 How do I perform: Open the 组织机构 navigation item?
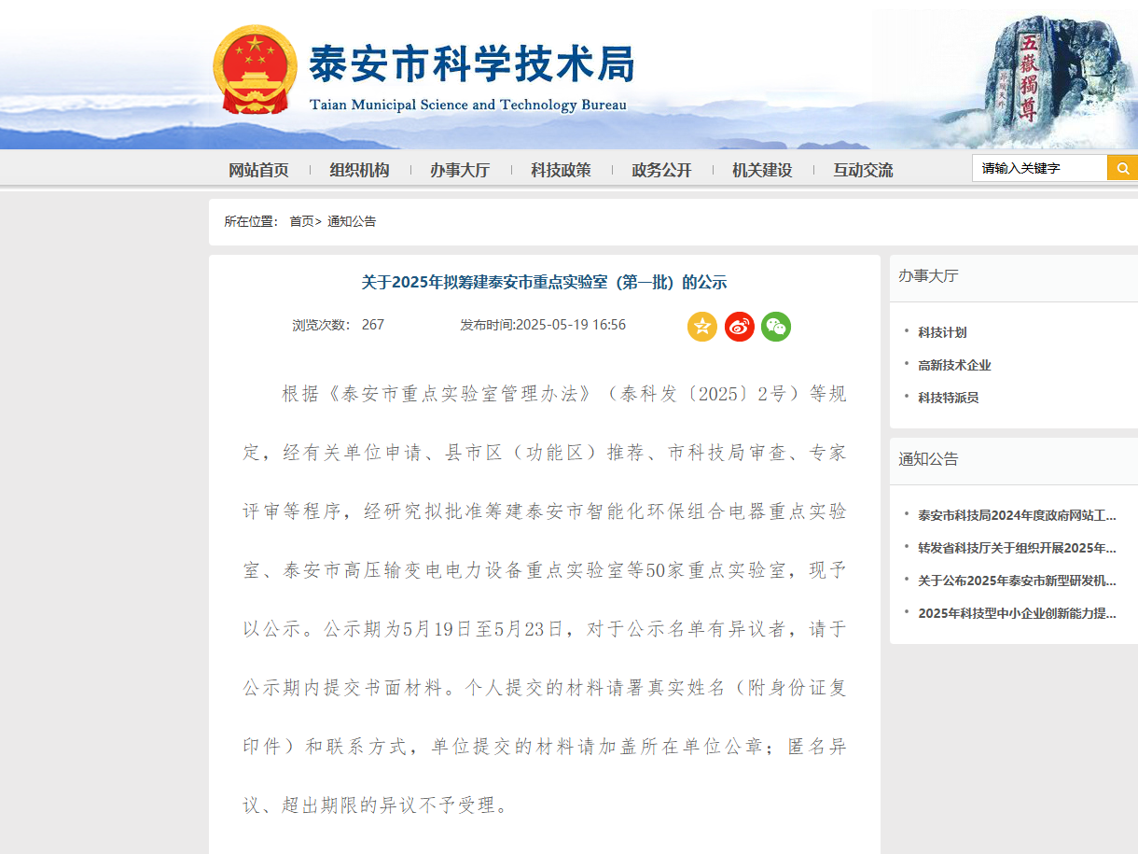point(359,170)
